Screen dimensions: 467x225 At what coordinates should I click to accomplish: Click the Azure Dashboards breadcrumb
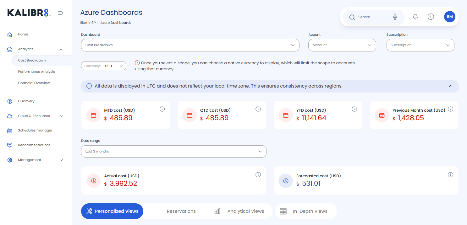click(x=116, y=23)
